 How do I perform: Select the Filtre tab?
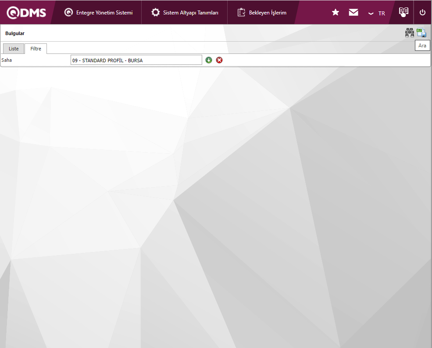coord(36,49)
